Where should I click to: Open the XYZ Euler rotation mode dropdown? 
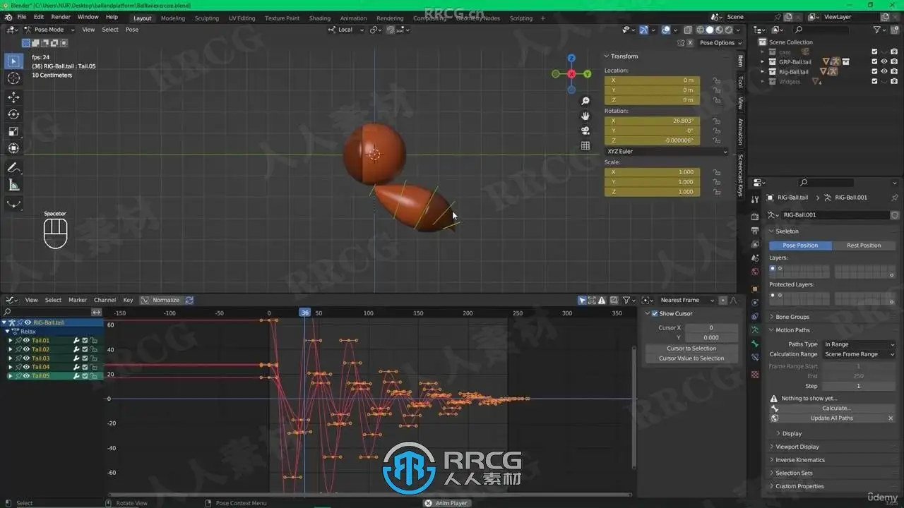tap(666, 152)
